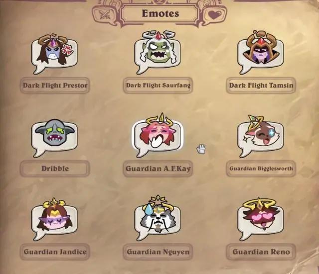The height and width of the screenshot is (274, 319).
Task: Click the Dark Flight Saurfang name label
Action: click(x=158, y=85)
